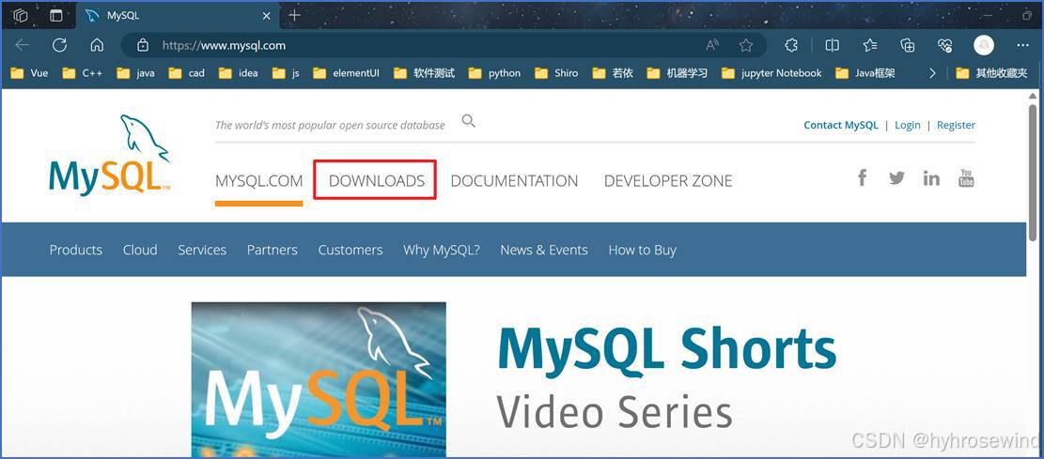Image resolution: width=1044 pixels, height=459 pixels.
Task: Open favorites list icon
Action: (869, 45)
